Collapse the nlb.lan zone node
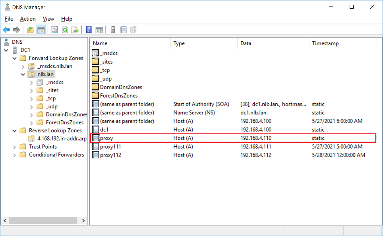 pyautogui.click(x=23, y=75)
